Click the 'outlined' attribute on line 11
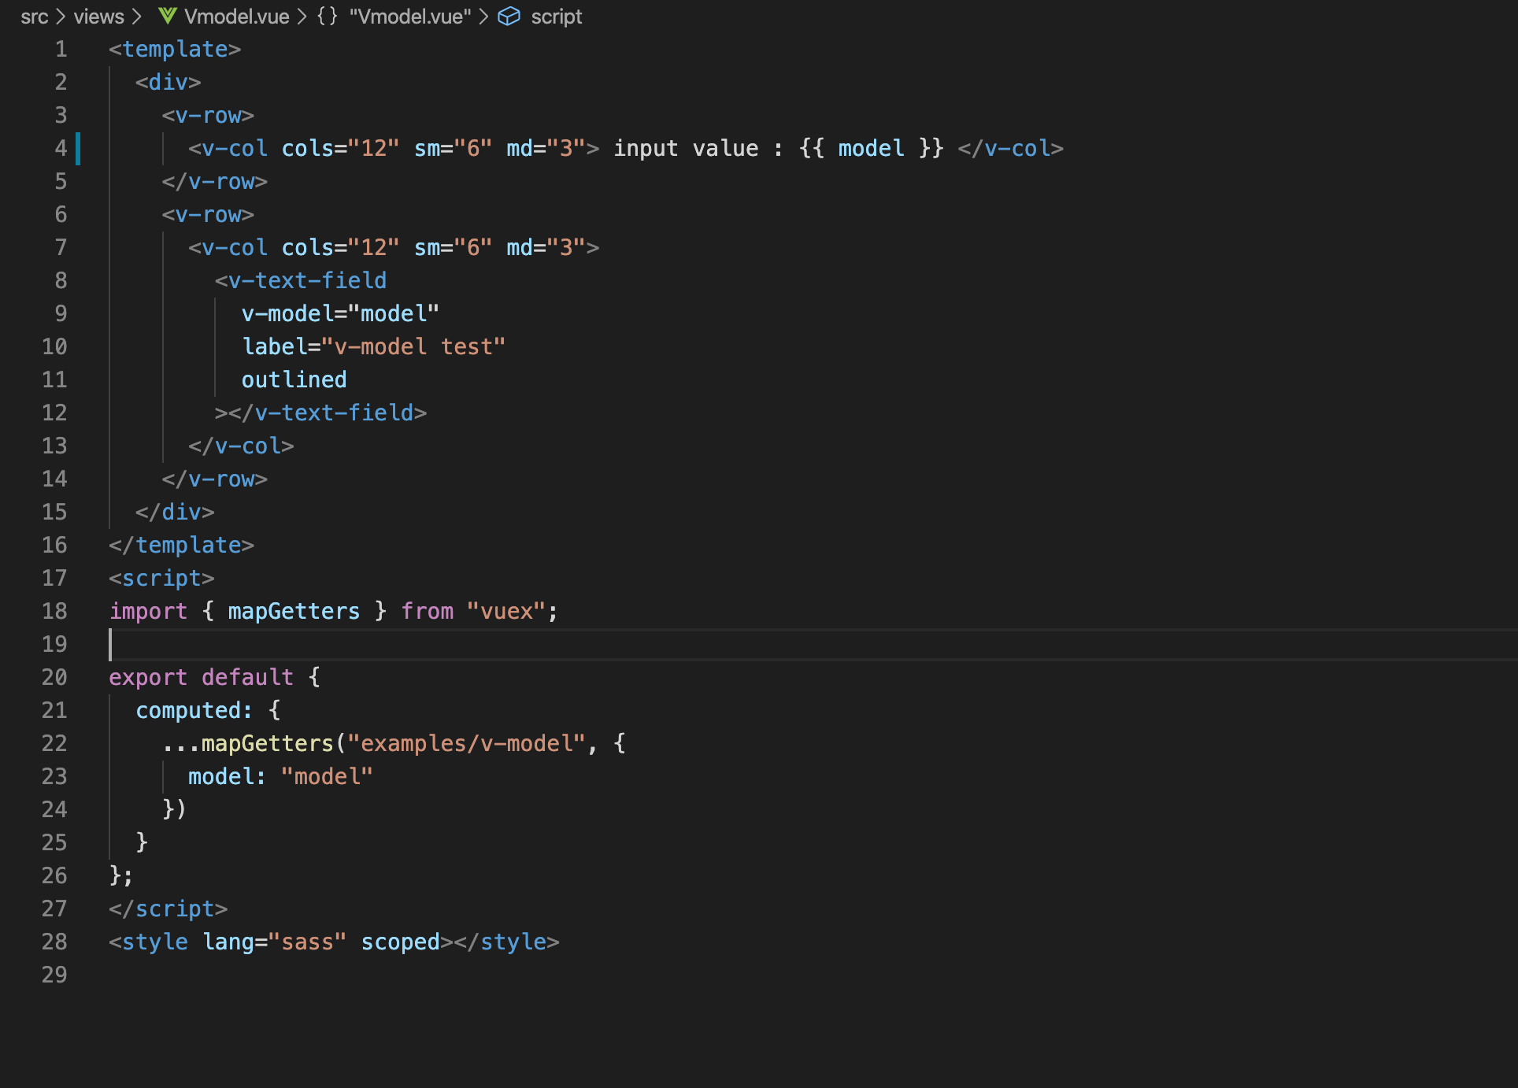The width and height of the screenshot is (1518, 1088). [x=294, y=380]
